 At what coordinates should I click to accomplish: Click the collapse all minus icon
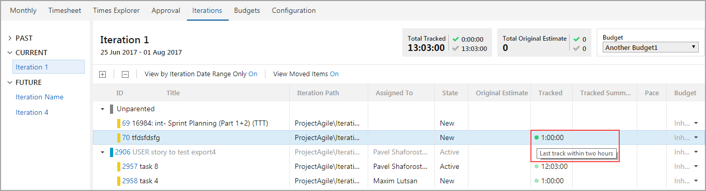125,74
